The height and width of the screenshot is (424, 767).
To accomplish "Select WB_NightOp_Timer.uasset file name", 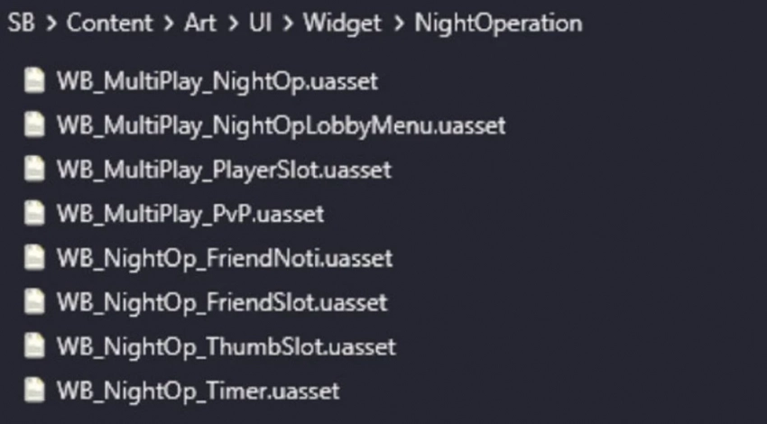I will pyautogui.click(x=198, y=391).
